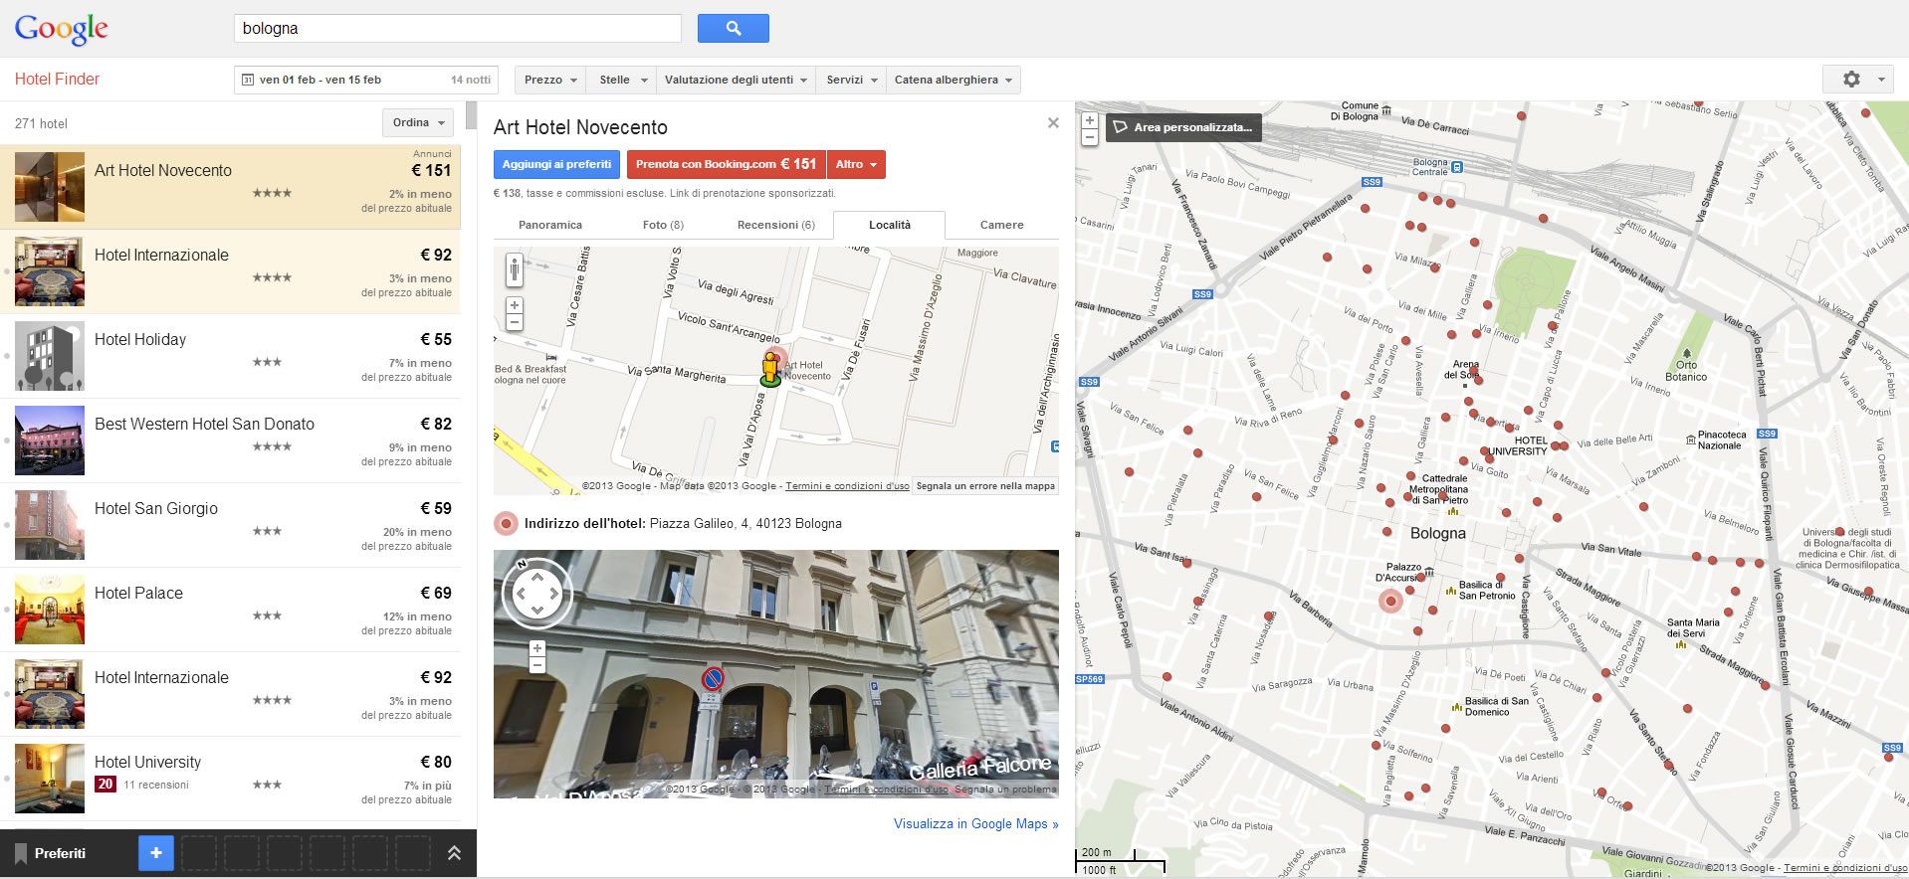Open Visualizza in Google Maps link
This screenshot has width=1909, height=879.
click(x=975, y=823)
